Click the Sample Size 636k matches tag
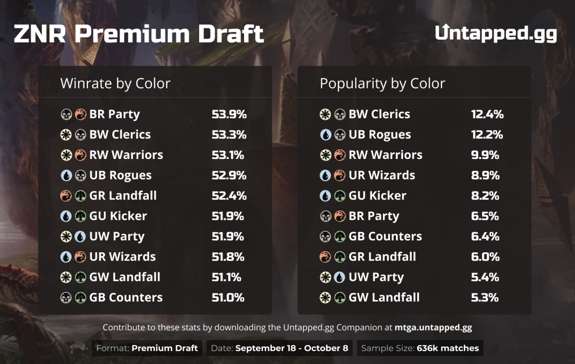The width and height of the screenshot is (575, 364). click(420, 348)
